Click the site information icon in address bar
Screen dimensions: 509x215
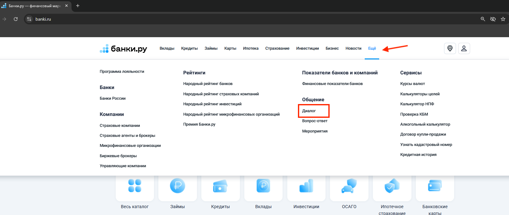(29, 19)
